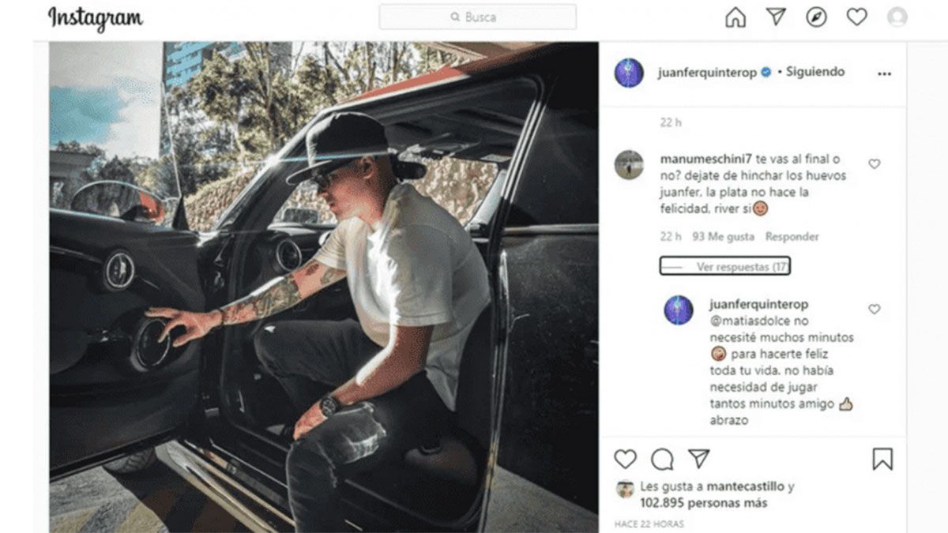
Task: Share post using paper plane icon below comments
Action: (x=698, y=459)
